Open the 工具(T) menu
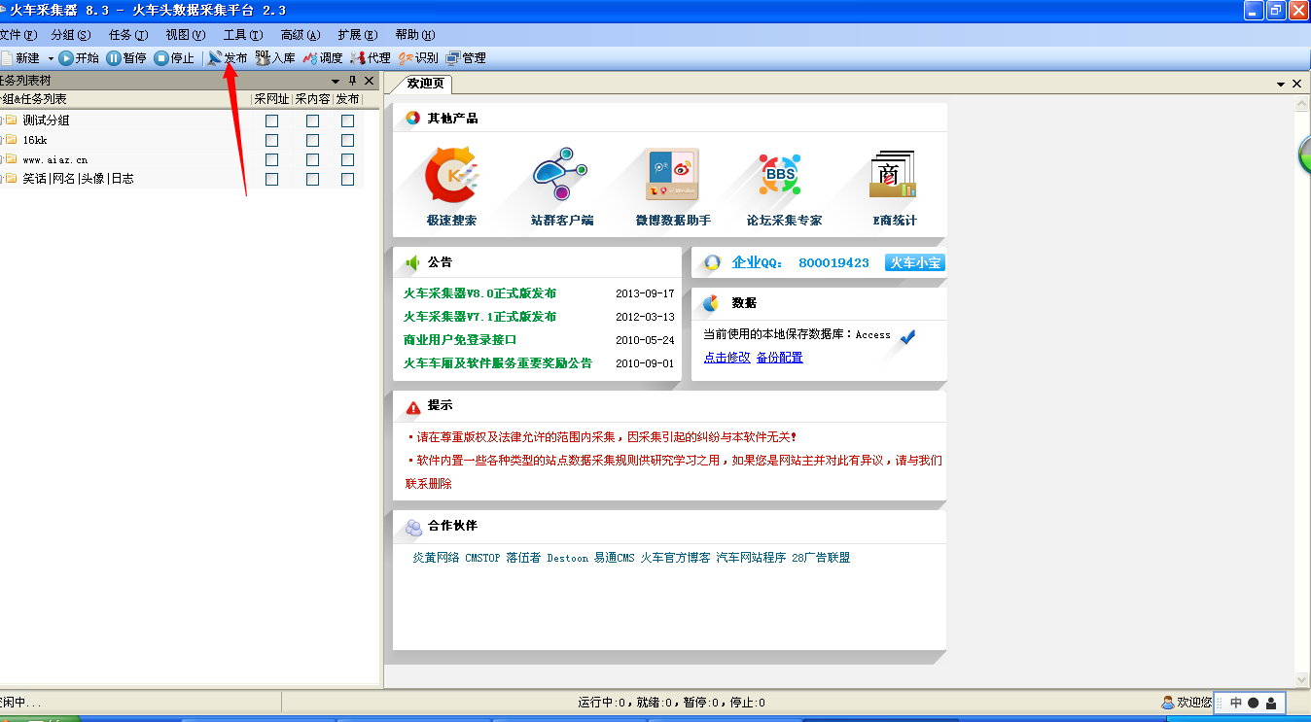The image size is (1311, 722). click(242, 35)
